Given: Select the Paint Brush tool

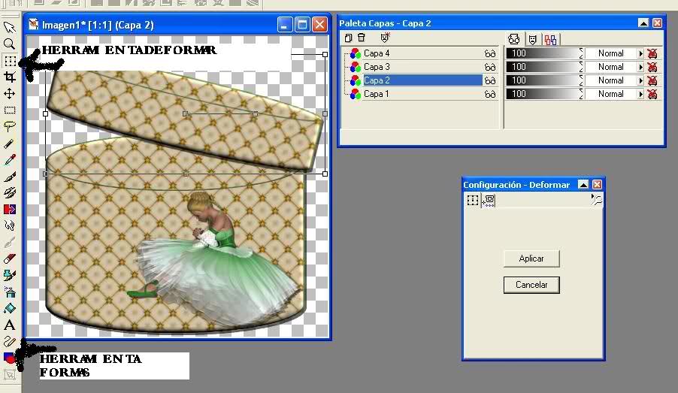Looking at the screenshot, I should pos(10,176).
